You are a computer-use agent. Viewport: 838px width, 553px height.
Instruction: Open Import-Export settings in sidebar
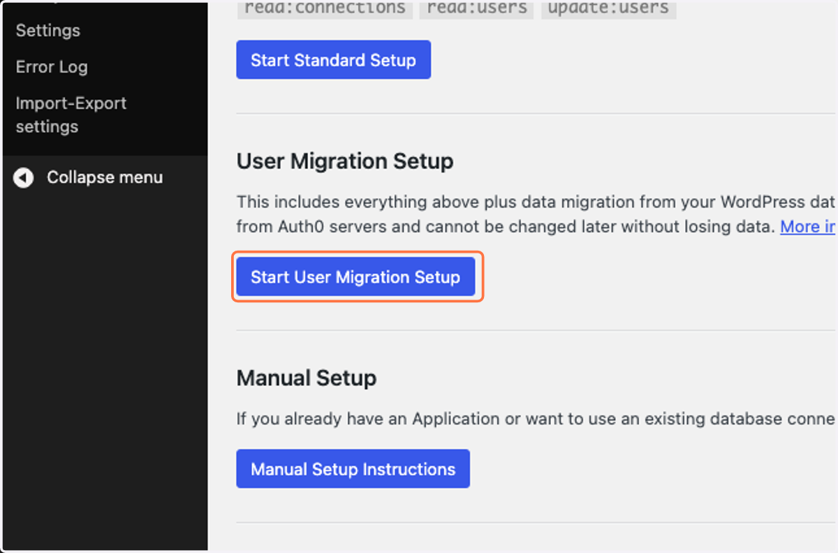click(x=71, y=115)
